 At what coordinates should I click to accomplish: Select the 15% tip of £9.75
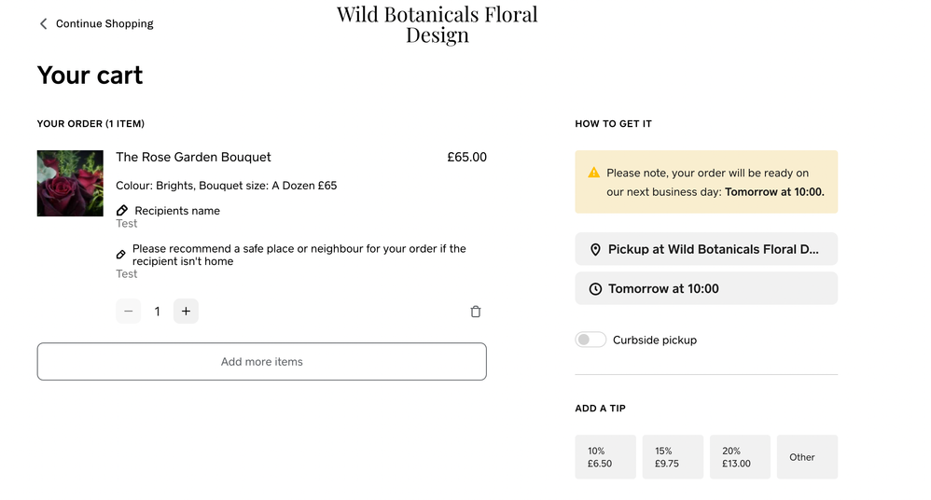(x=673, y=457)
